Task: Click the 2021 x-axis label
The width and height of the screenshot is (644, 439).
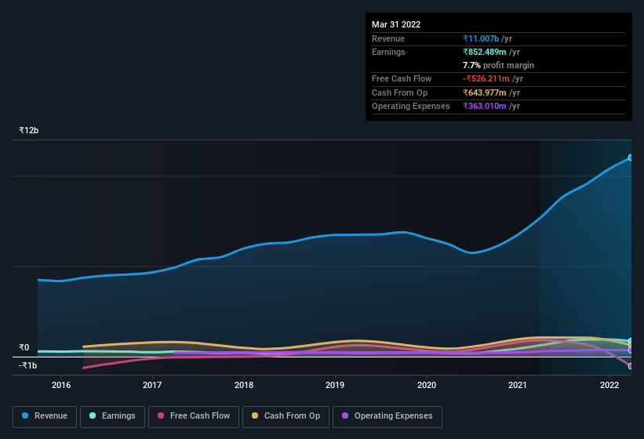Action: pos(518,385)
